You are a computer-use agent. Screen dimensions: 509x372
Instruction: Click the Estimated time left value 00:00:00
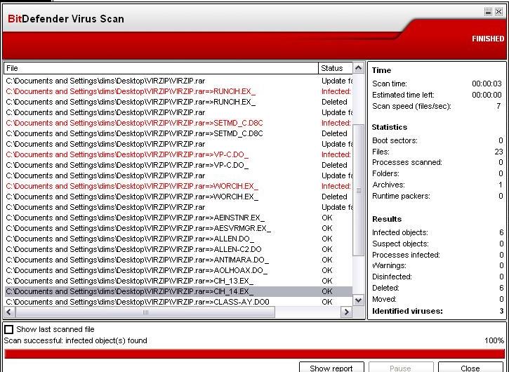click(487, 95)
